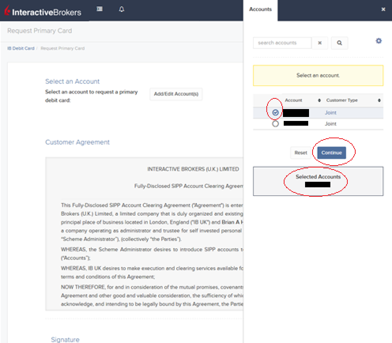Screen dimensions: 392x343
Task: Click the yellow 'Select an account.' notice
Action: [x=318, y=75]
